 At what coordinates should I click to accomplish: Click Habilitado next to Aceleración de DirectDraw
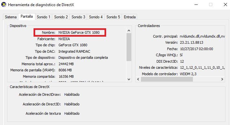click(x=72, y=94)
